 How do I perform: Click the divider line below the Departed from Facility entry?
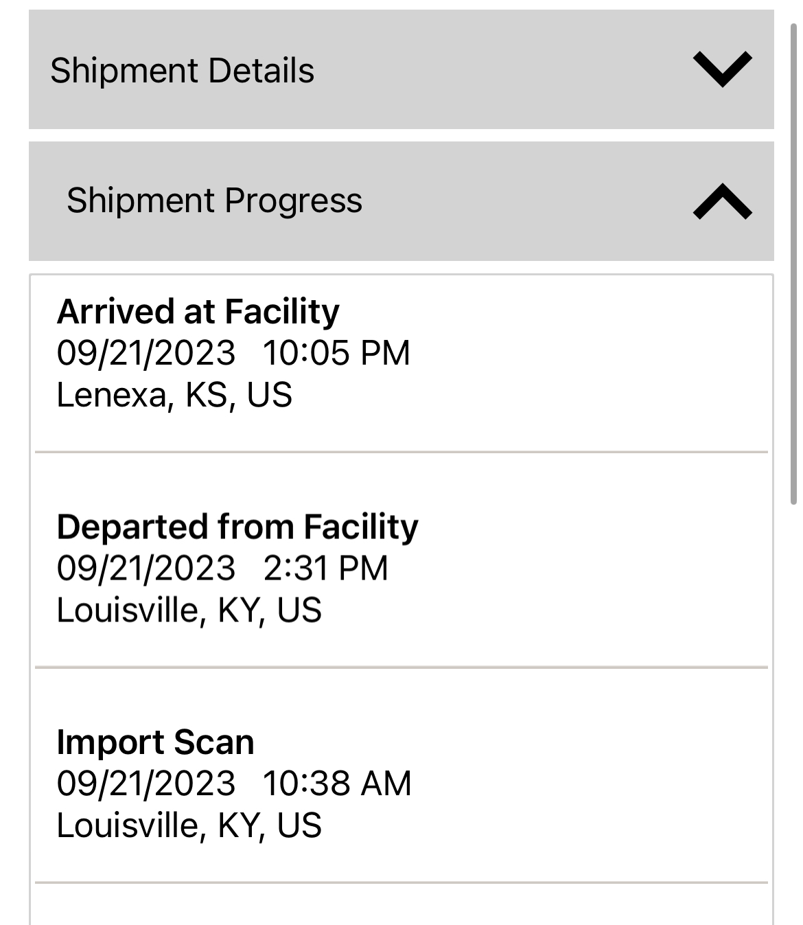pos(401,667)
